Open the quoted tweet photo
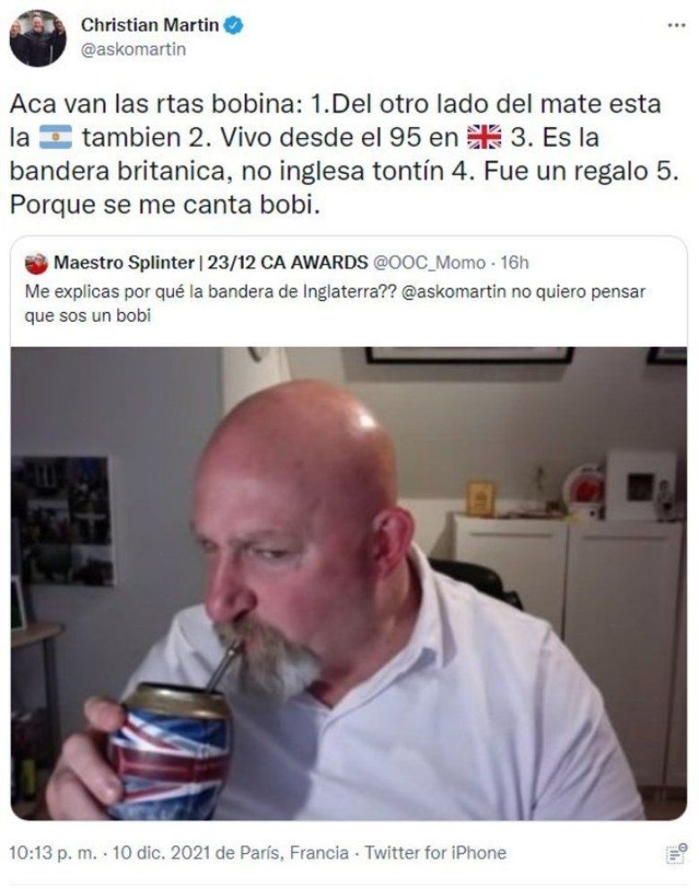The height and width of the screenshot is (889, 699). tap(349, 583)
